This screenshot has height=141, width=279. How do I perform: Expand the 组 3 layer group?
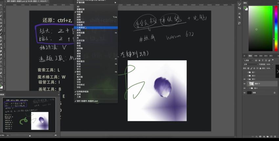(247, 75)
